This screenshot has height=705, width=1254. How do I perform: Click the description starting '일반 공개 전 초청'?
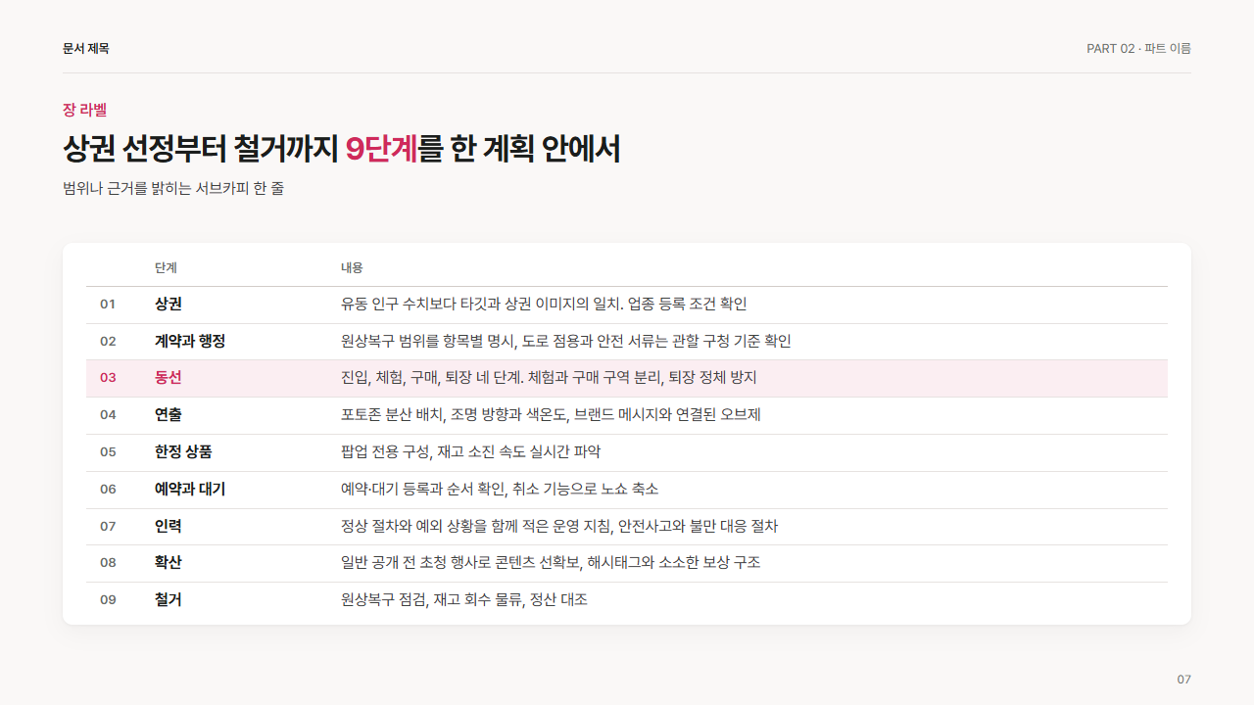[551, 563]
